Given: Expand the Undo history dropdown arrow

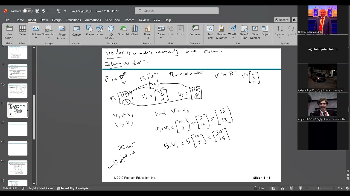Looking at the screenshot, I should tap(48, 11).
